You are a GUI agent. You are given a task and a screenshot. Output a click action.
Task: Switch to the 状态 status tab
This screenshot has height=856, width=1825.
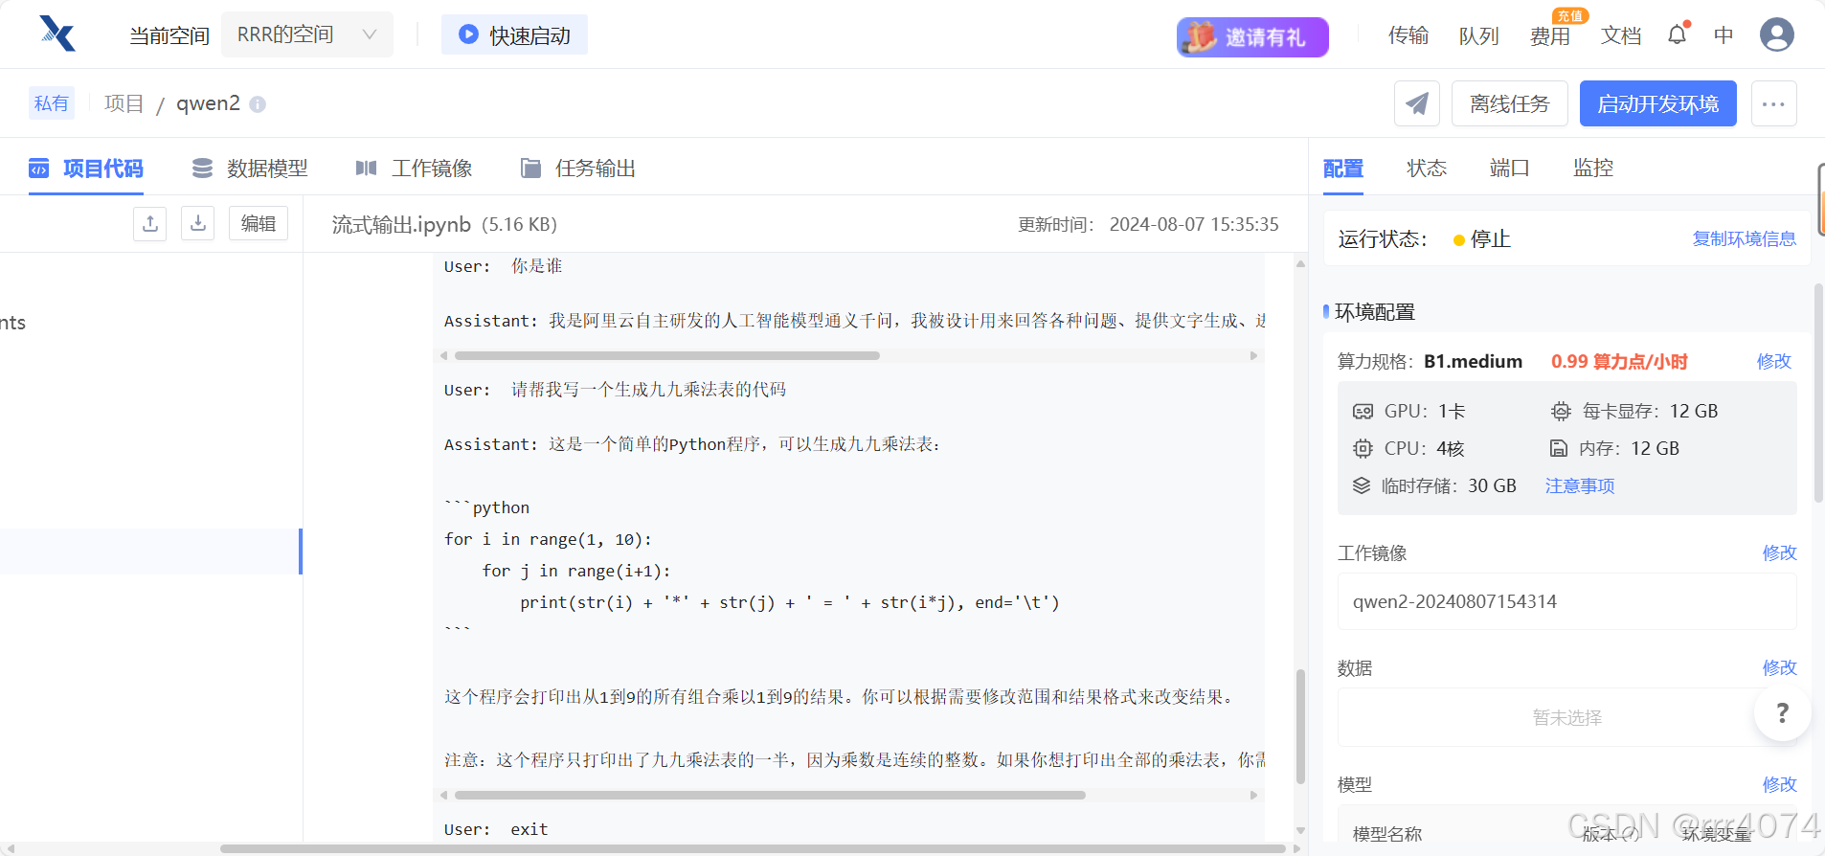(1427, 169)
